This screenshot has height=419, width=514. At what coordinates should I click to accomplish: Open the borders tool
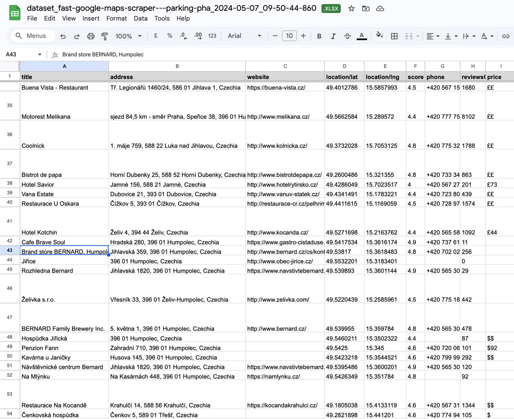point(394,36)
